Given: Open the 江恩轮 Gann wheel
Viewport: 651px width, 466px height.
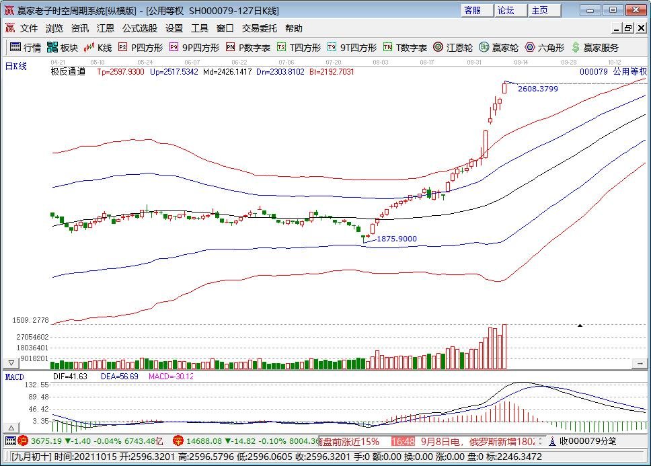Looking at the screenshot, I should [x=453, y=48].
